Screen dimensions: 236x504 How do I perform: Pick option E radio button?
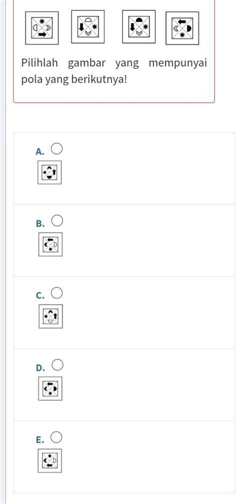pos(57,437)
